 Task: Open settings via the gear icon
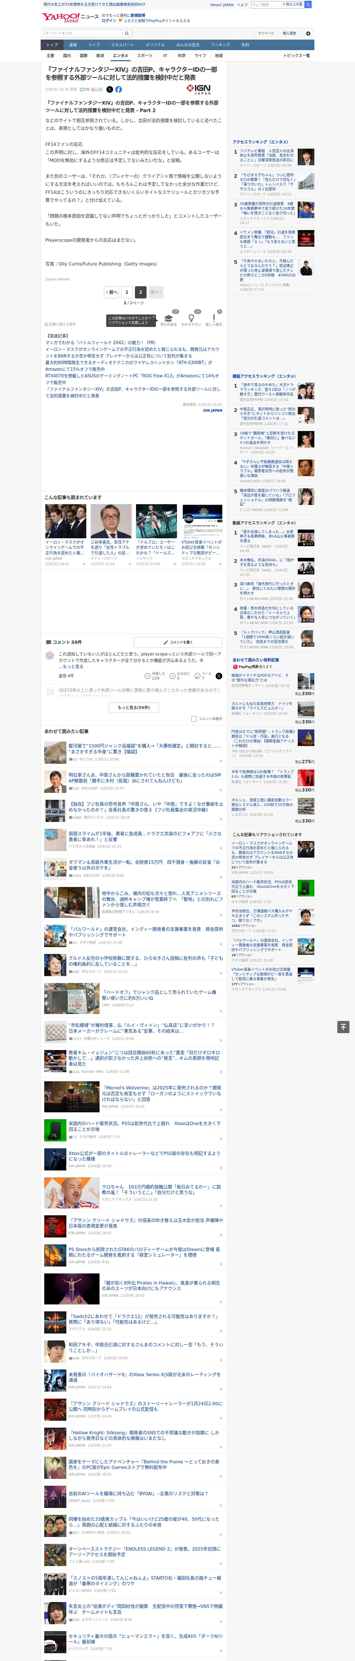pyautogui.click(x=308, y=33)
